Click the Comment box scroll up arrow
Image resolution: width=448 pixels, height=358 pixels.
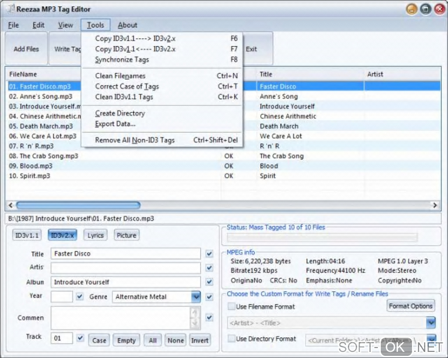pos(195,312)
